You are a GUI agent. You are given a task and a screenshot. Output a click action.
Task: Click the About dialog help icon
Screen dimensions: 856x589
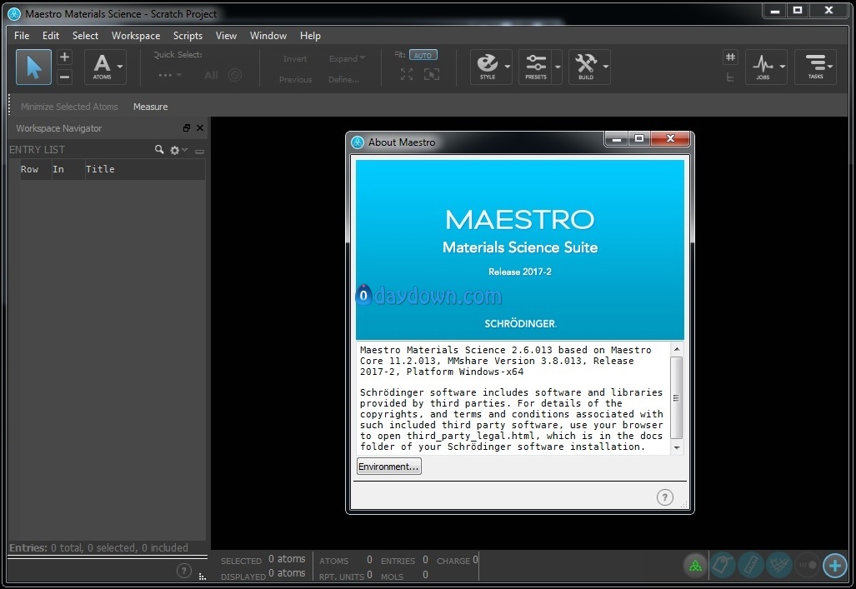pos(664,497)
